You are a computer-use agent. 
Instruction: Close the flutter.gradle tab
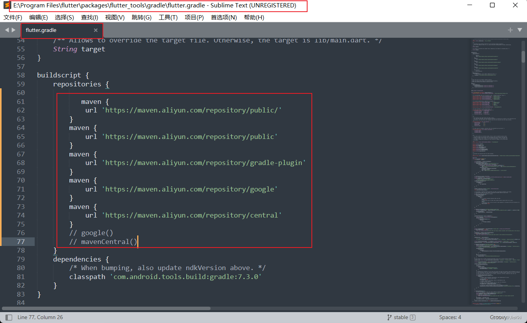95,30
